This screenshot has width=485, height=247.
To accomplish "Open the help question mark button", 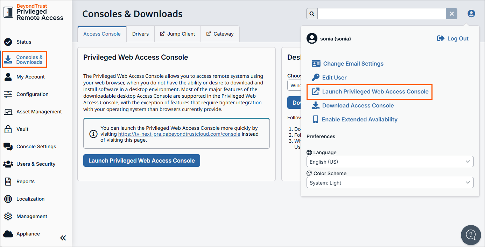I will [x=471, y=235].
